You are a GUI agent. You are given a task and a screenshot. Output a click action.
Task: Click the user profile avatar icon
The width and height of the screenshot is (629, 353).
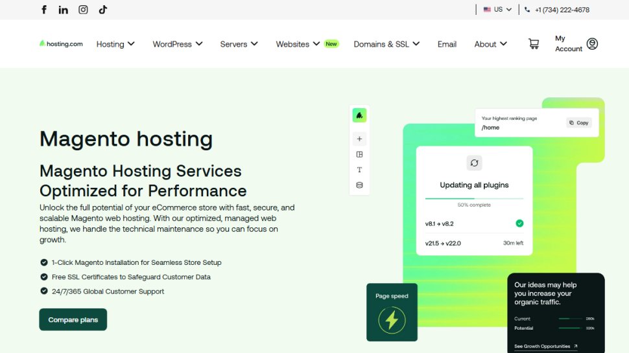(x=592, y=43)
